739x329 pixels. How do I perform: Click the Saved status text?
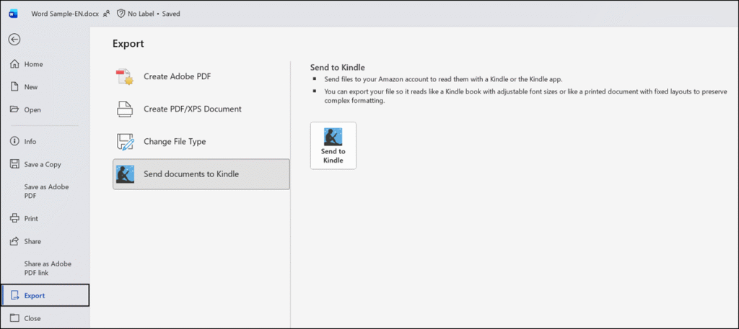click(x=171, y=14)
